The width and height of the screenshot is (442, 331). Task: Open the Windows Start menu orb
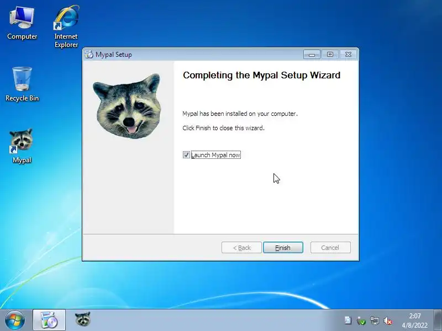click(15, 320)
